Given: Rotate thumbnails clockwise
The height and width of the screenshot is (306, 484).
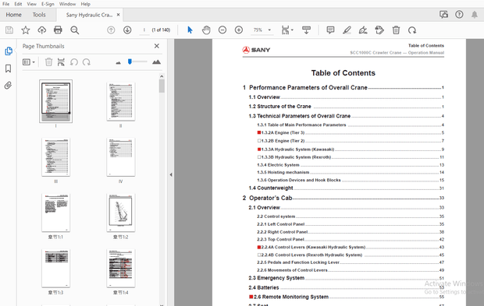Looking at the screenshot, I should coord(87,62).
